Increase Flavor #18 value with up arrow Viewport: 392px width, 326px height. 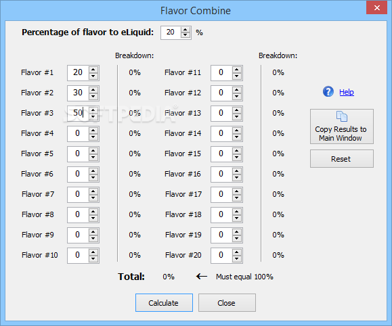(x=237, y=212)
